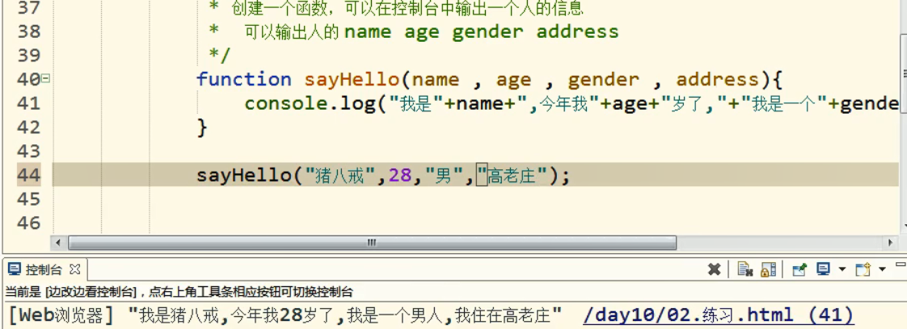Click the left arrow of the horizontal scrollbar
The width and height of the screenshot is (907, 329).
click(58, 243)
